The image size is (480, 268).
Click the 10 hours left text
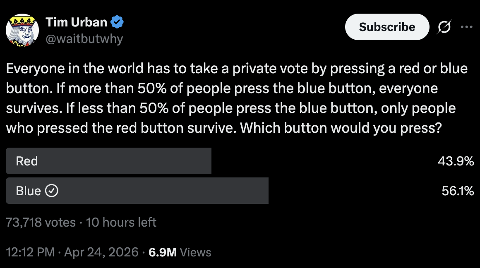[x=121, y=222]
